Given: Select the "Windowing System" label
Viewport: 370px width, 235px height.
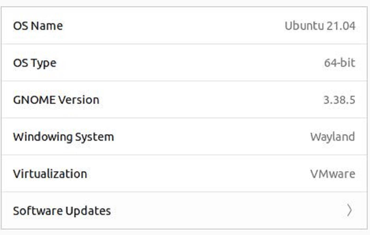Looking at the screenshot, I should click(63, 137).
